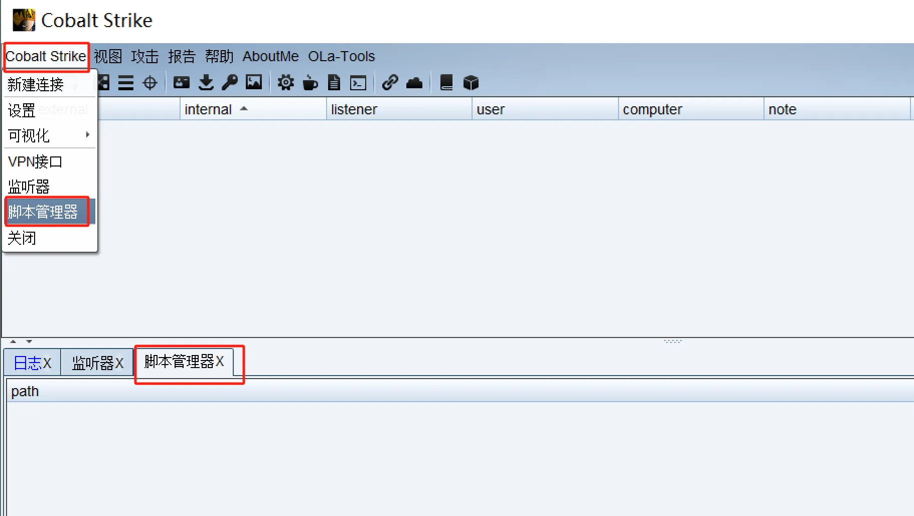Viewport: 914px width, 516px height.
Task: Choose 新建连接 from the dropdown menu
Action: pos(49,84)
